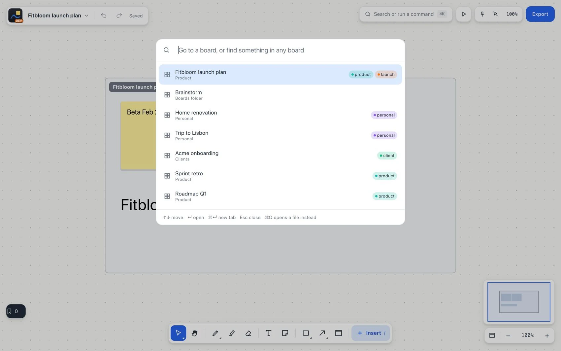Open the bookmarks counter badge
This screenshot has height=351, width=561.
(16, 311)
